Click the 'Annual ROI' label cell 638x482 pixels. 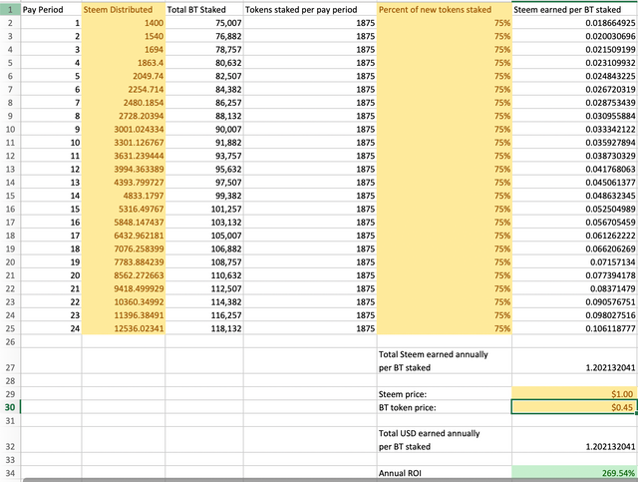click(445, 473)
